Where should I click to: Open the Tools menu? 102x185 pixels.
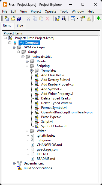(x=64, y=11)
